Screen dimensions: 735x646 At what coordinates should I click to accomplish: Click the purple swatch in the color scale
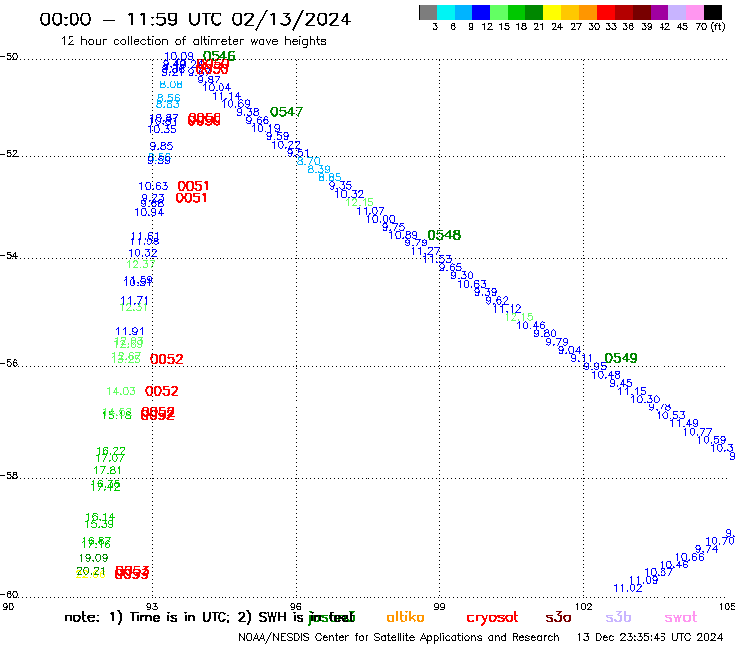pyautogui.click(x=660, y=13)
